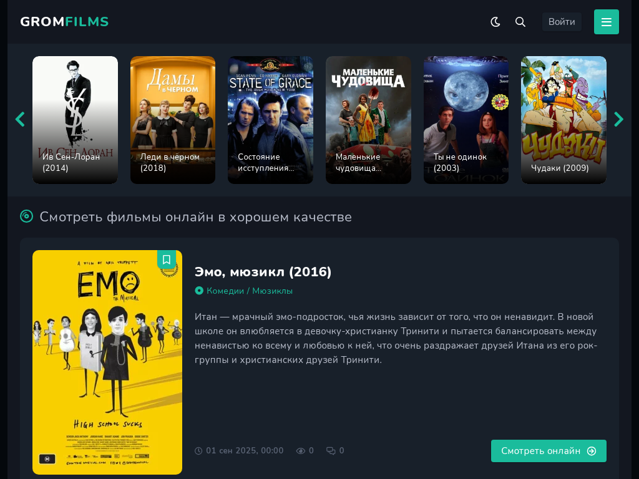Image resolution: width=639 pixels, height=479 pixels.
Task: Click the comments count icon
Action: coord(331,451)
